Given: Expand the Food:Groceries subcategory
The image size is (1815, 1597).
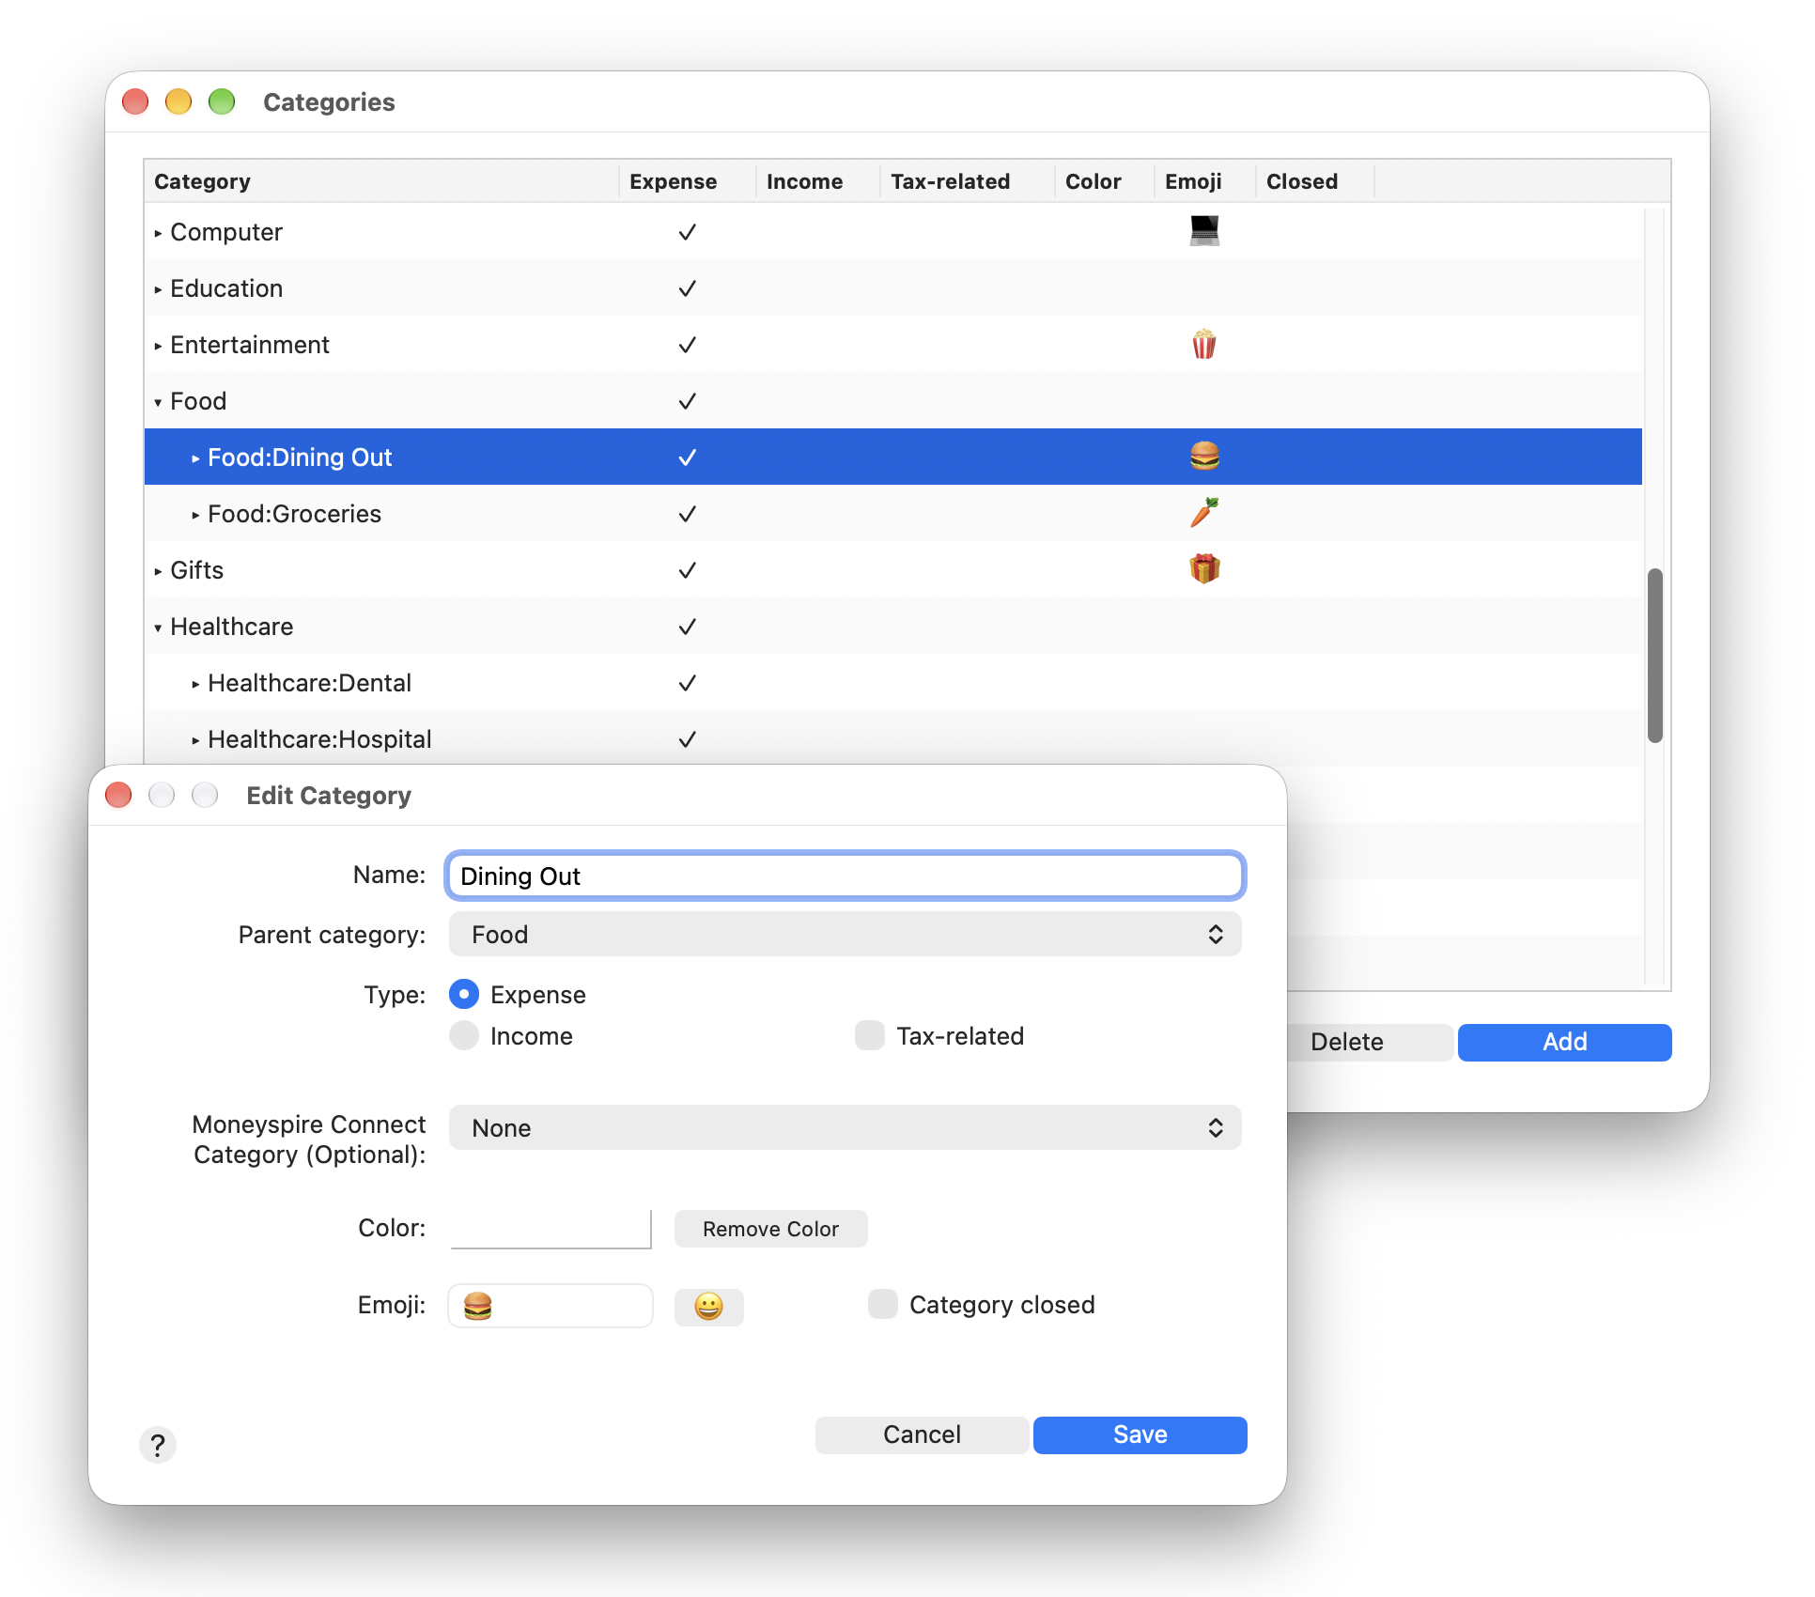Looking at the screenshot, I should pyautogui.click(x=195, y=515).
